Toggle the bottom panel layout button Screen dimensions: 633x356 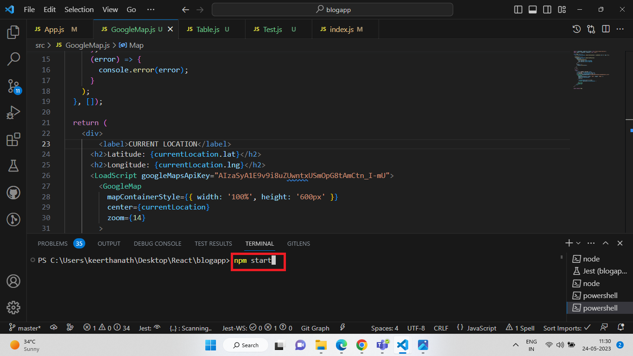pos(532,9)
